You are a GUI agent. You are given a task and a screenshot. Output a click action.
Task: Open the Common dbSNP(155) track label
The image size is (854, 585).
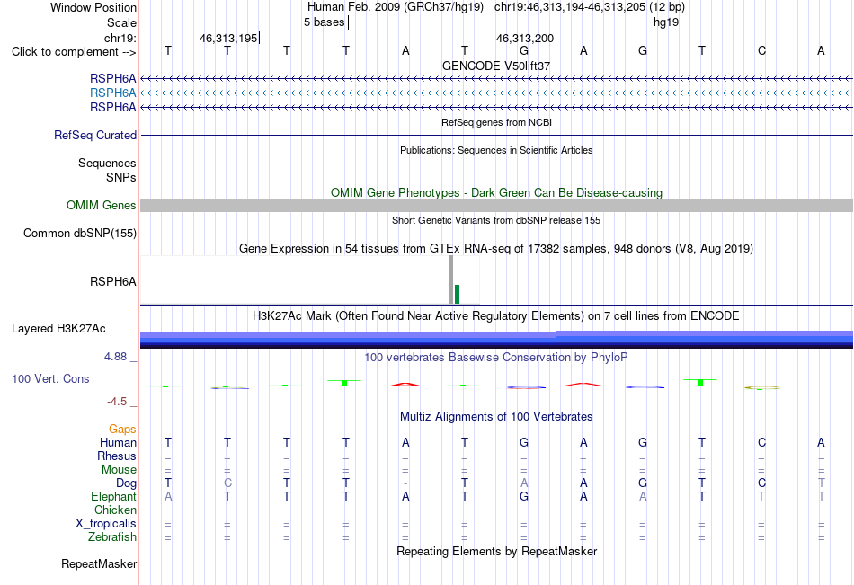(x=80, y=233)
